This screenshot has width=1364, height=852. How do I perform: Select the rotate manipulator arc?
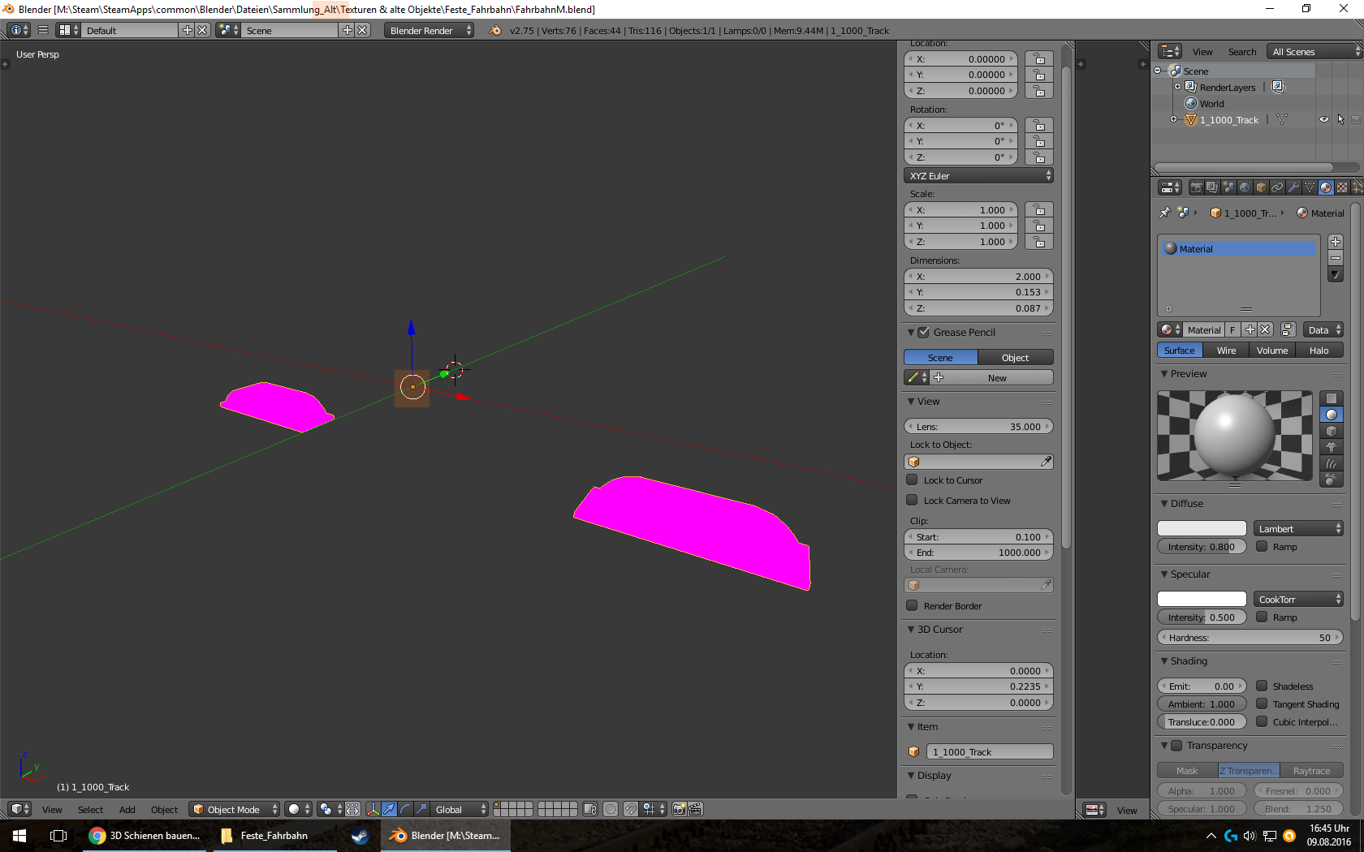pyautogui.click(x=405, y=809)
